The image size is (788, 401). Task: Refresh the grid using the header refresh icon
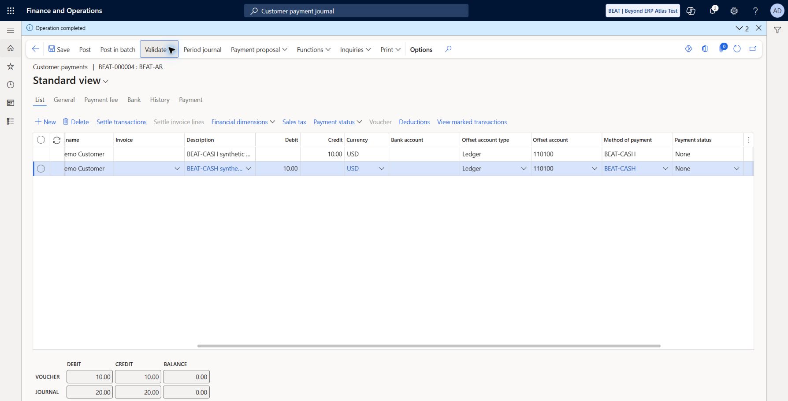pos(57,140)
